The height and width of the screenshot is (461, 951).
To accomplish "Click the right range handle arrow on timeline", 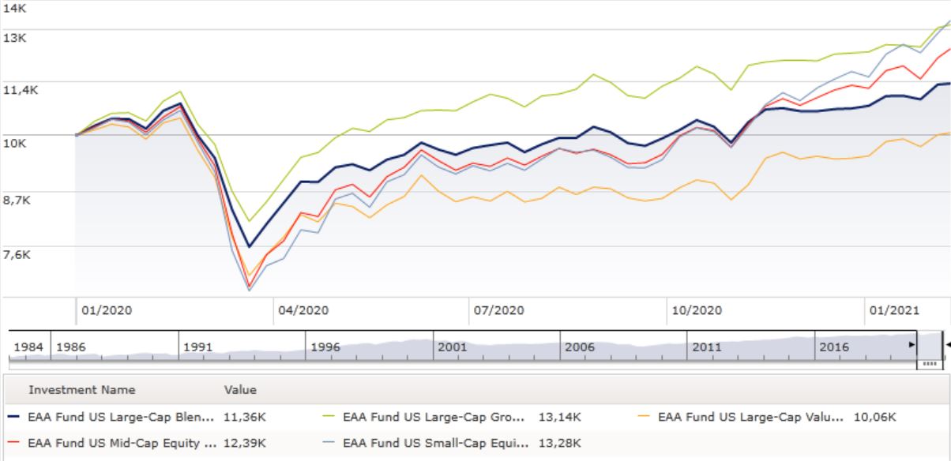I will (947, 345).
